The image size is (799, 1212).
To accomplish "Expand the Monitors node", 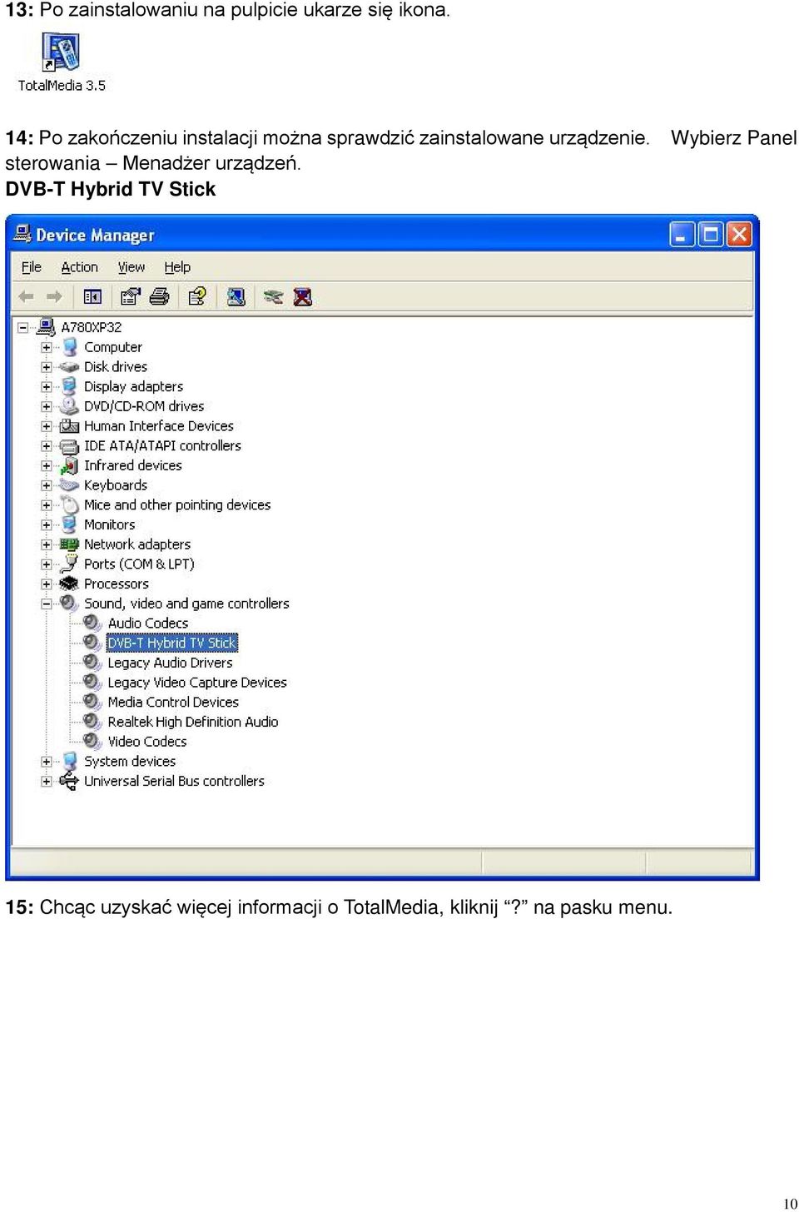I will [47, 524].
